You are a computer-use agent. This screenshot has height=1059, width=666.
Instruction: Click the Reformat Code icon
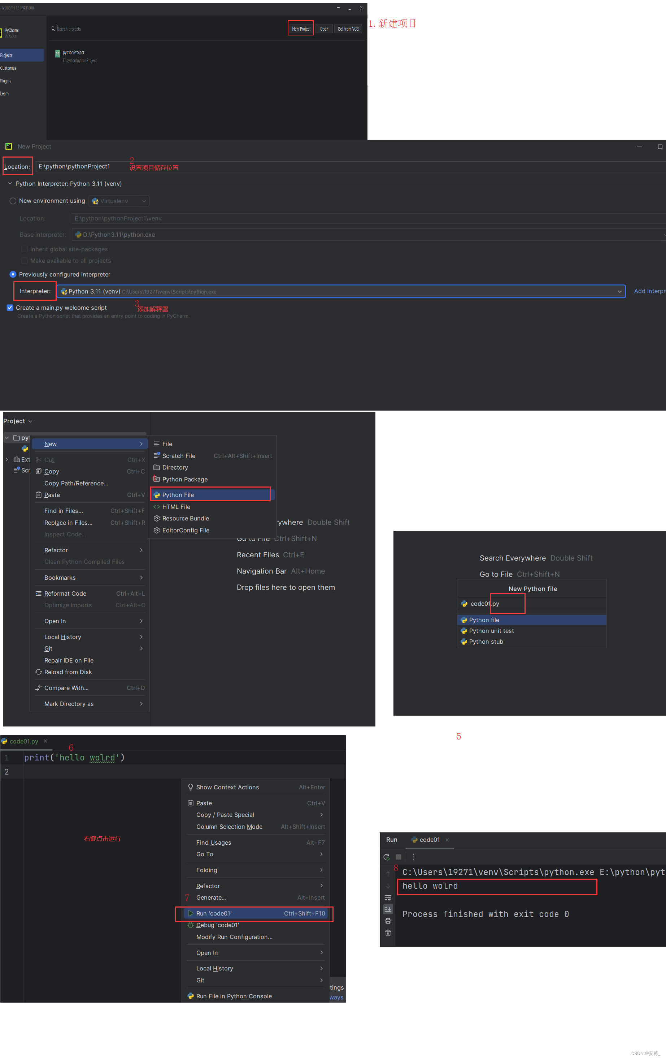point(39,593)
